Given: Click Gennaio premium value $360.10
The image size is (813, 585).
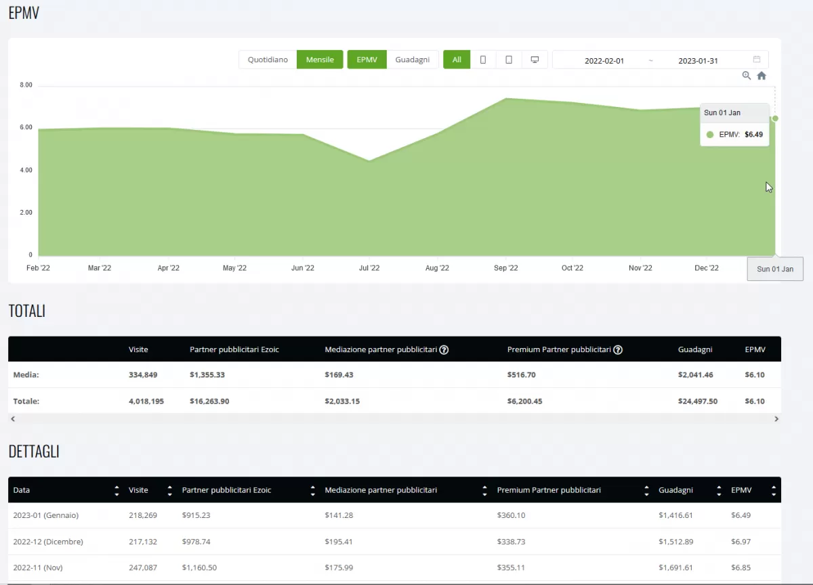Looking at the screenshot, I should 512,516.
